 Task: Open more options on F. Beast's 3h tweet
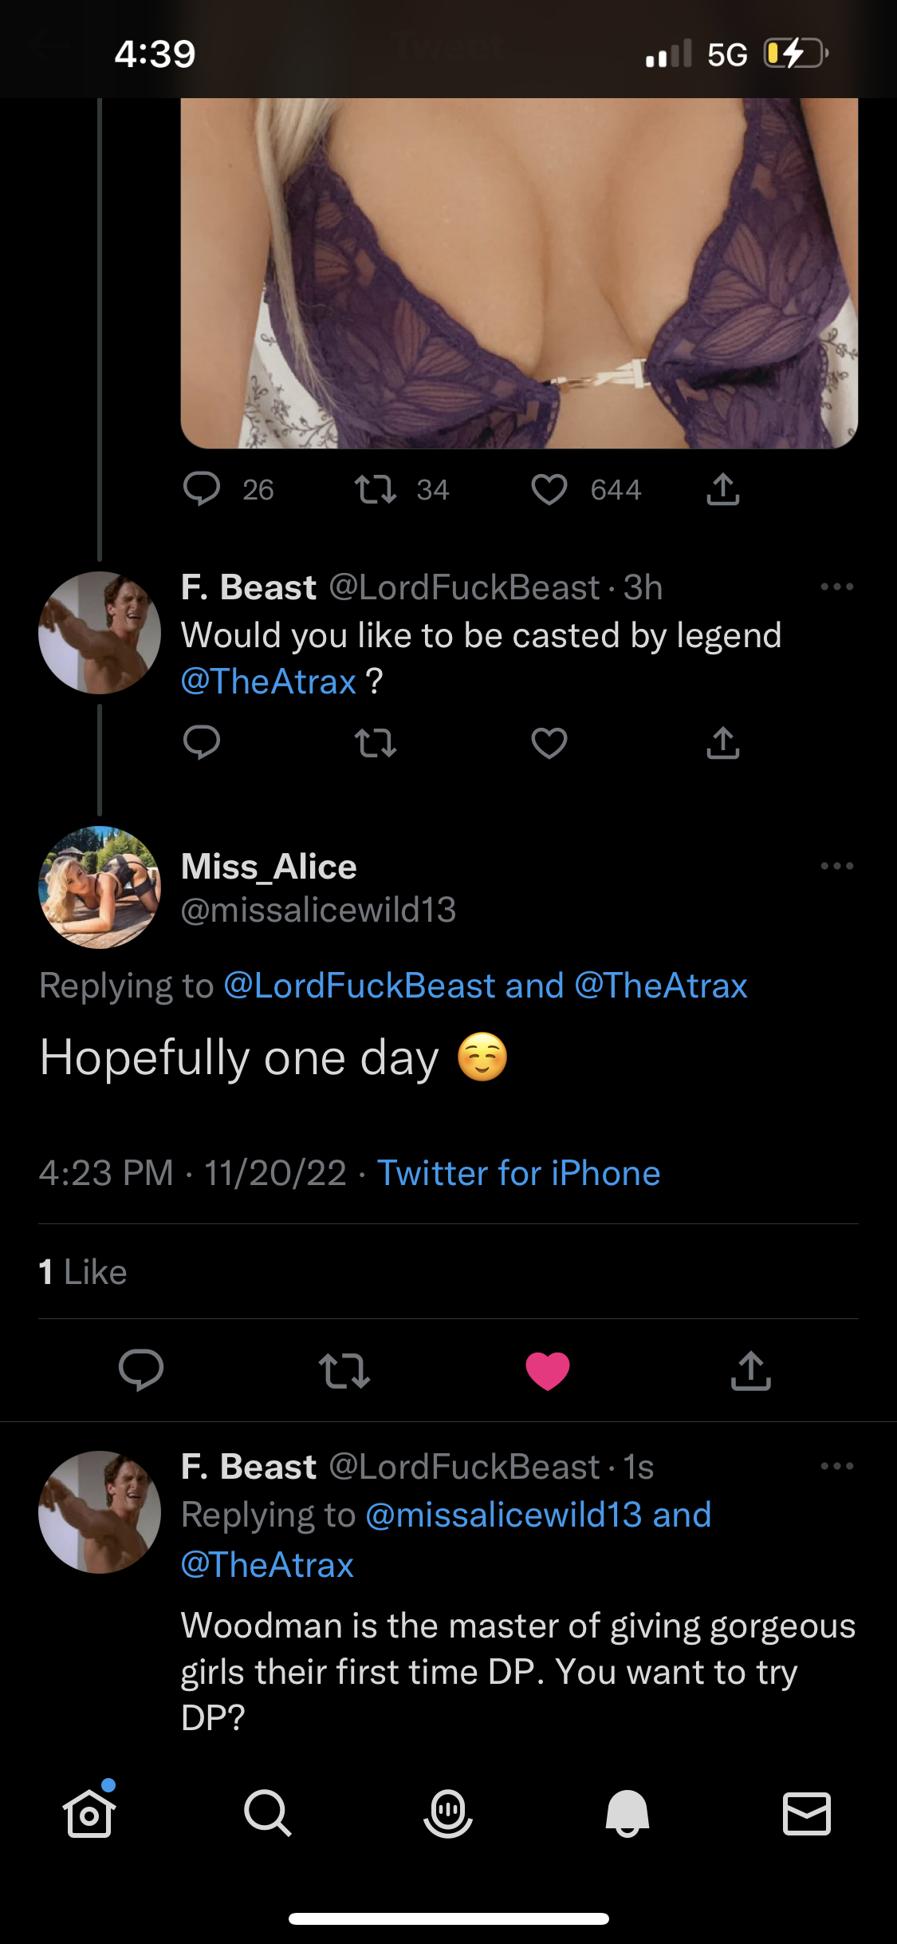pos(836,587)
